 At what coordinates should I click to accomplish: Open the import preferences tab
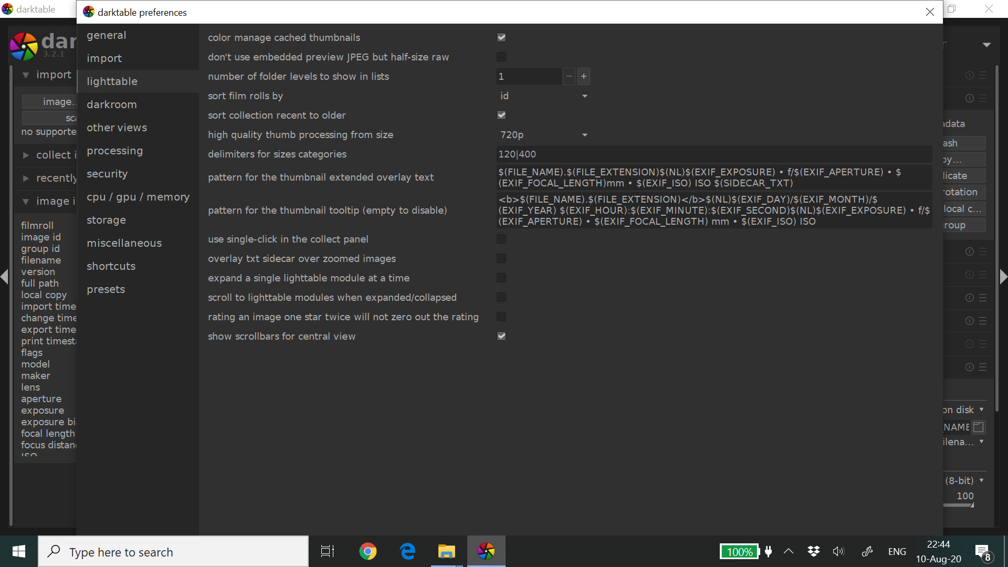[x=104, y=58]
